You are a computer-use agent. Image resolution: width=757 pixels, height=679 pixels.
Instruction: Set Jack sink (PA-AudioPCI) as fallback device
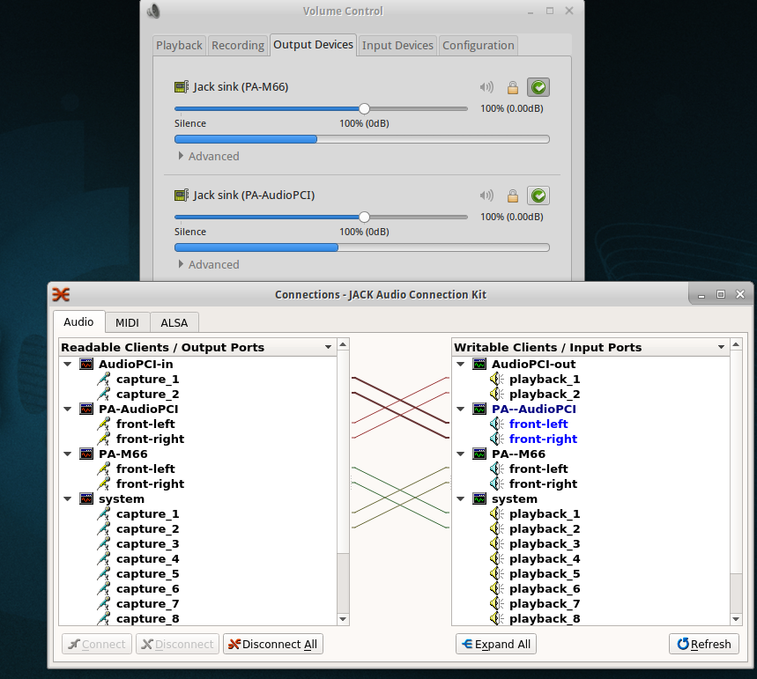tap(538, 196)
